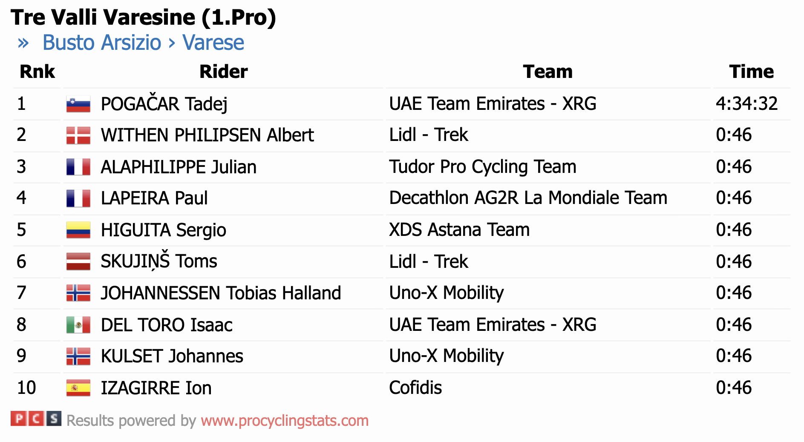Click the winning time 4:34:32
This screenshot has width=804, height=442.
[746, 104]
